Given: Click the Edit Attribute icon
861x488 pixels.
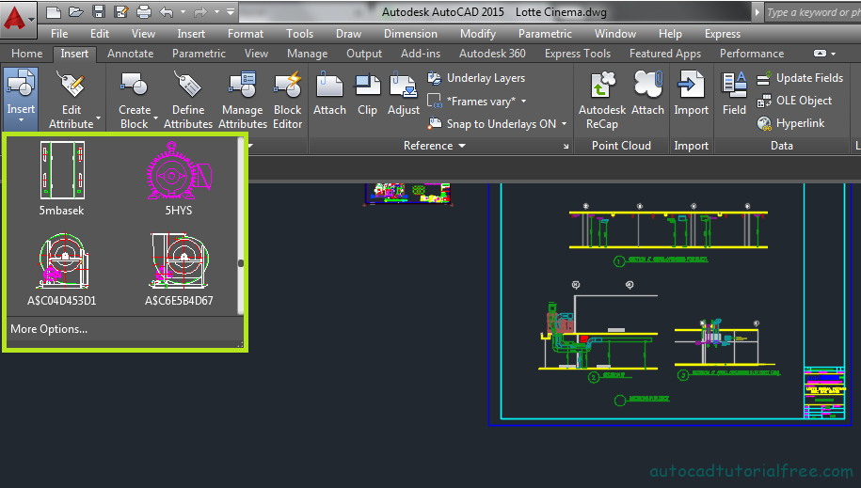Looking at the screenshot, I should point(72,85).
